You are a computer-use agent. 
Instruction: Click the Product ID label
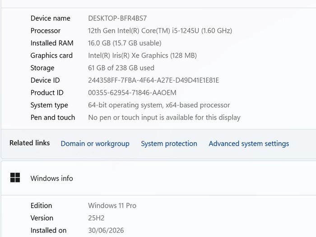[x=47, y=93]
